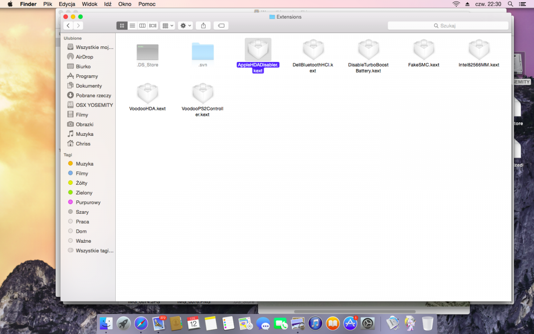Image resolution: width=534 pixels, height=334 pixels.
Task: Open the Plik menu
Action: (48, 4)
